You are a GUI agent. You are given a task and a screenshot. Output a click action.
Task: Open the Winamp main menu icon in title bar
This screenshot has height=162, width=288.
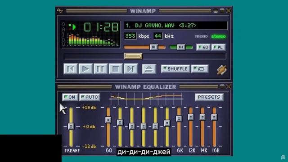pos(60,11)
